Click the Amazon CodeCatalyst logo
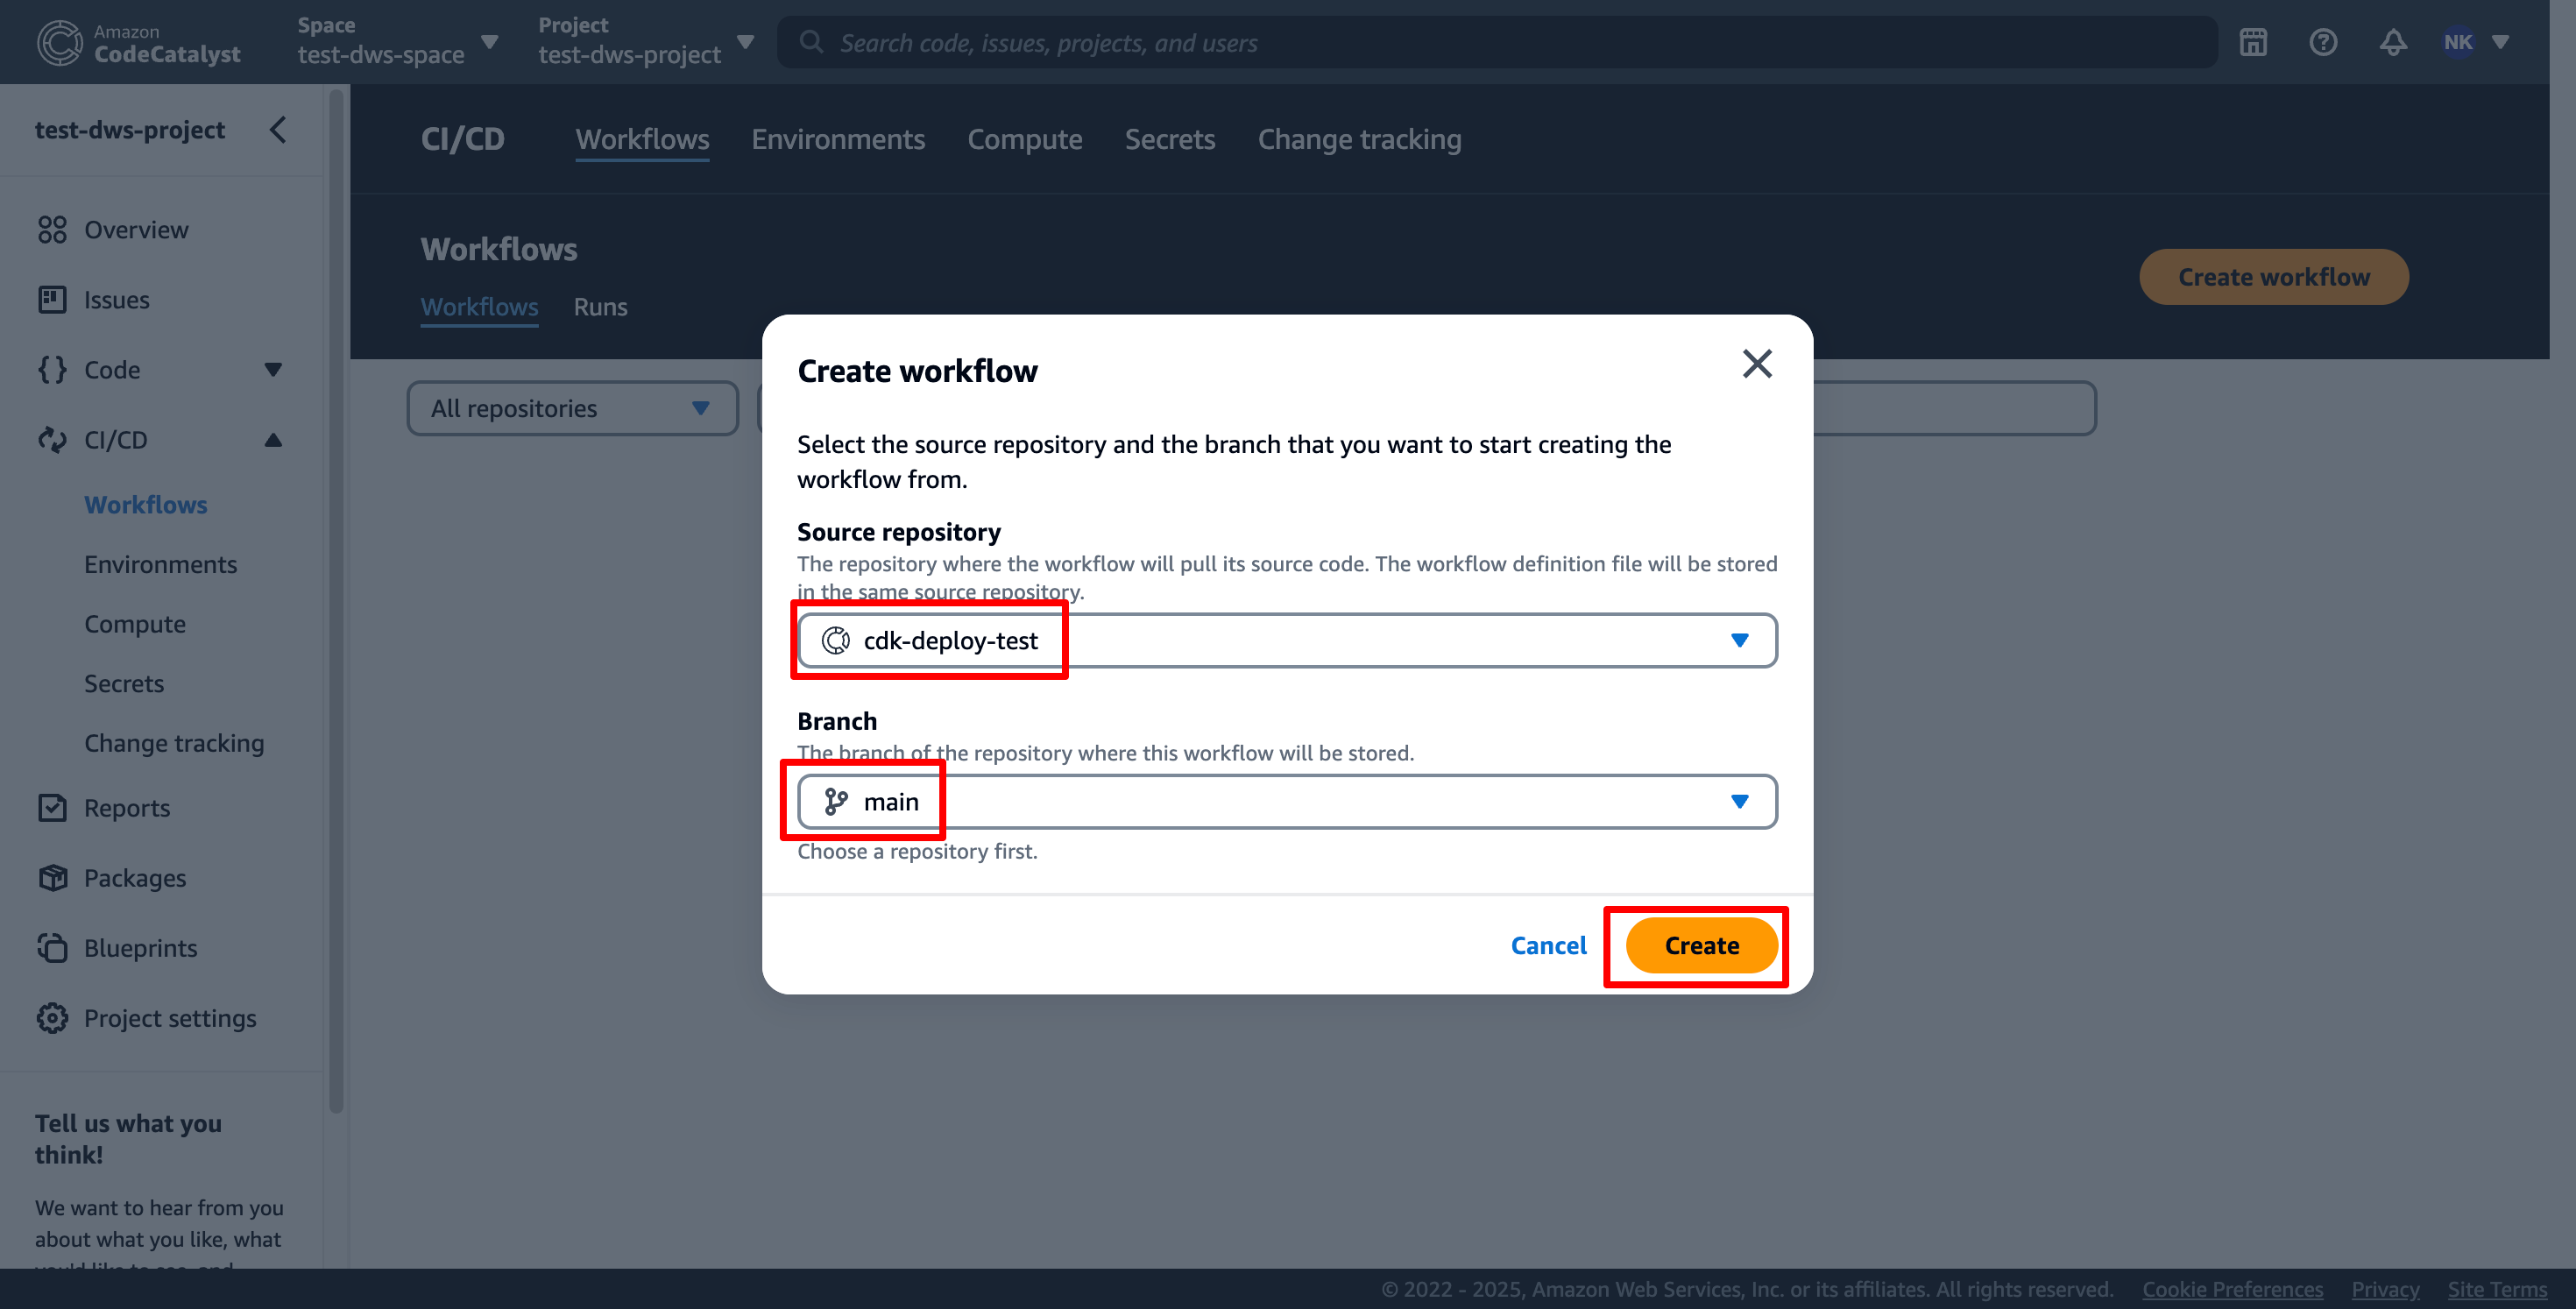Screen dimensions: 2576x1309 pos(139,42)
